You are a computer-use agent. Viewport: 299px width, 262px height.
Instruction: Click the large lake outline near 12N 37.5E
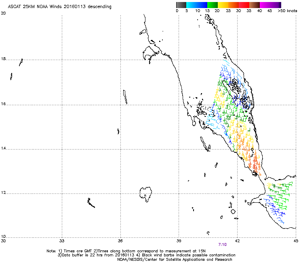click(146, 194)
